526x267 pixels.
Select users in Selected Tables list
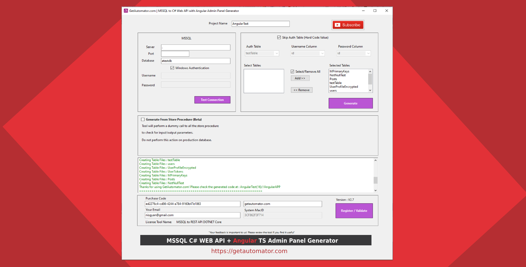click(x=333, y=91)
